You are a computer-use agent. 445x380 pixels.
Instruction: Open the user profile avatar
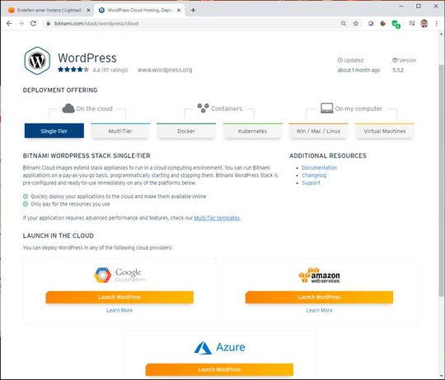[424, 24]
